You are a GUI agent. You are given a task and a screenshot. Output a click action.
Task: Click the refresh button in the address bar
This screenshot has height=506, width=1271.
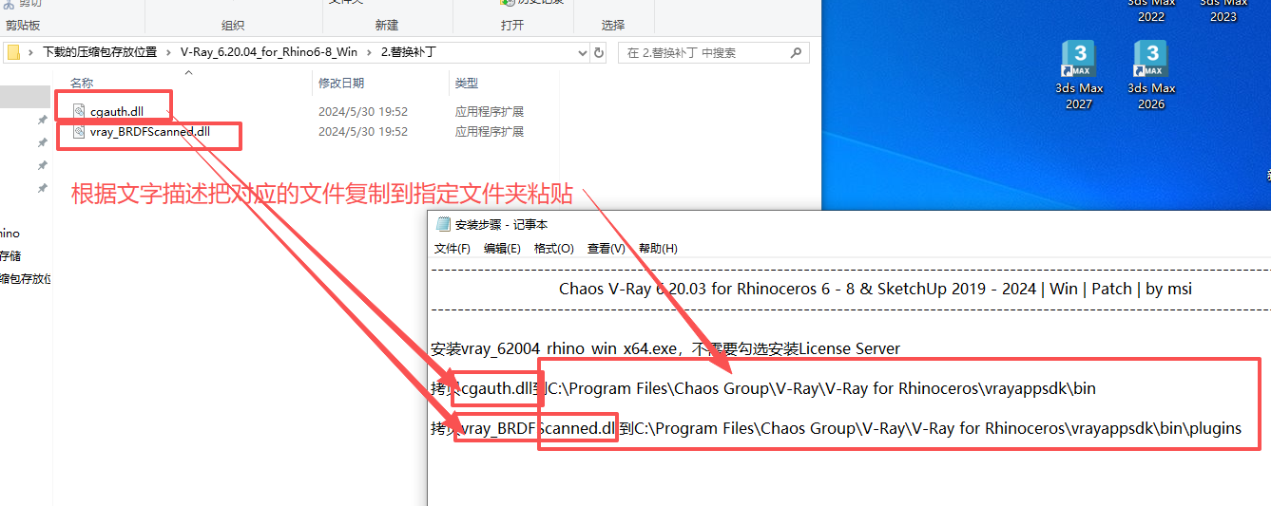coord(599,53)
